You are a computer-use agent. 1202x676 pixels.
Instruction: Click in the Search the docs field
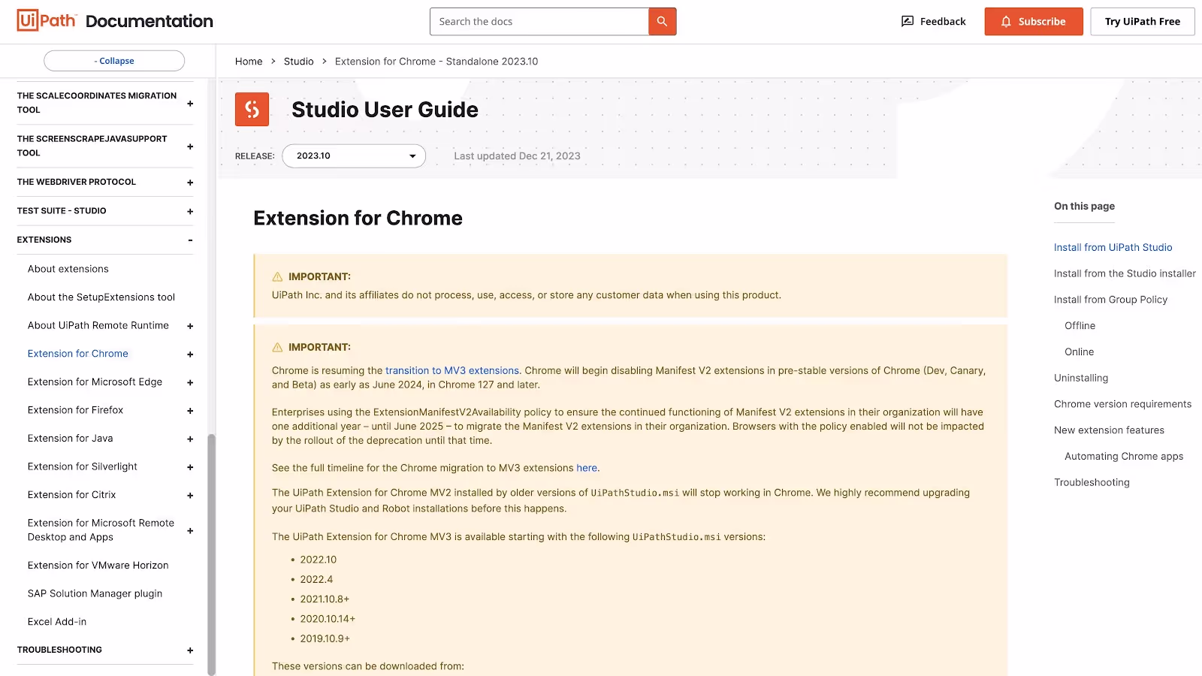[539, 22]
